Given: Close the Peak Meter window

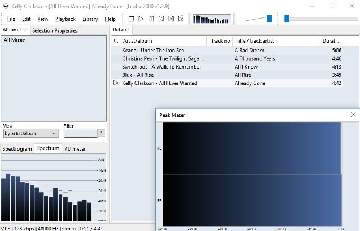Looking at the screenshot, I should (x=353, y=115).
